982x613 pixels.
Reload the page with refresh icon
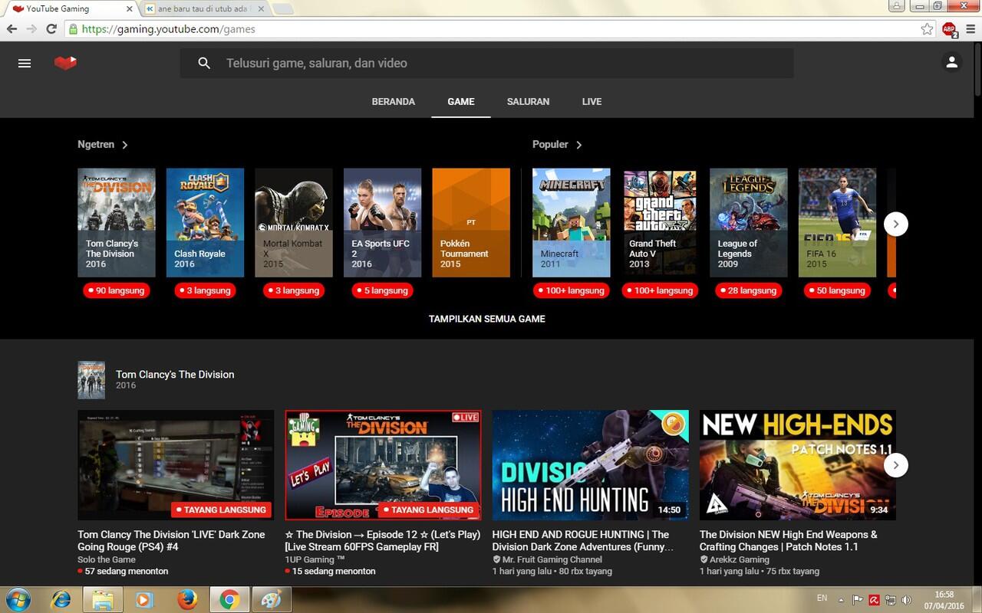51,29
